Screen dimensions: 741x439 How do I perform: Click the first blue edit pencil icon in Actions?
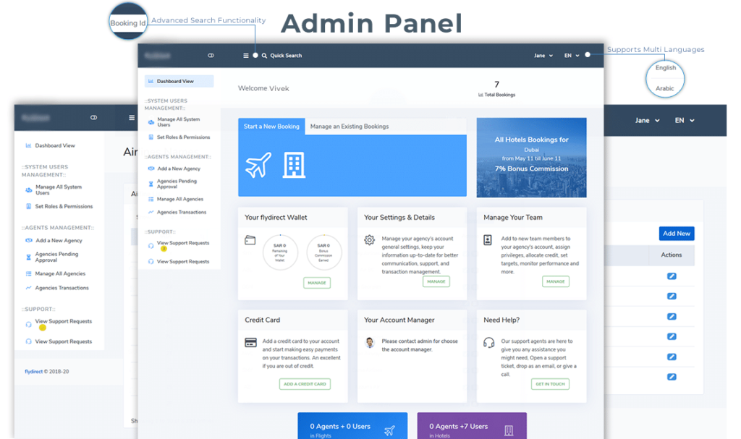(672, 276)
